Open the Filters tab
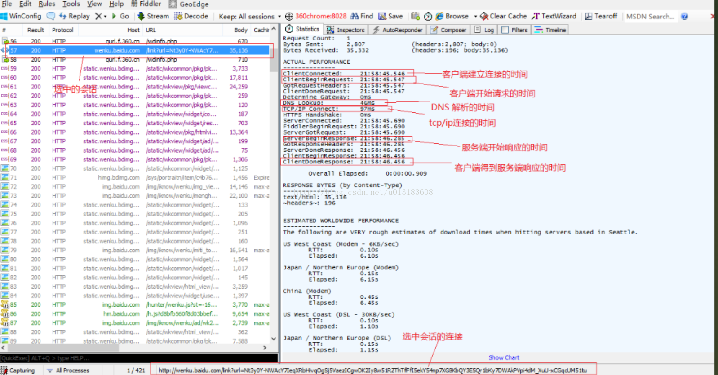Viewport: 718px width, 375px height. point(515,30)
